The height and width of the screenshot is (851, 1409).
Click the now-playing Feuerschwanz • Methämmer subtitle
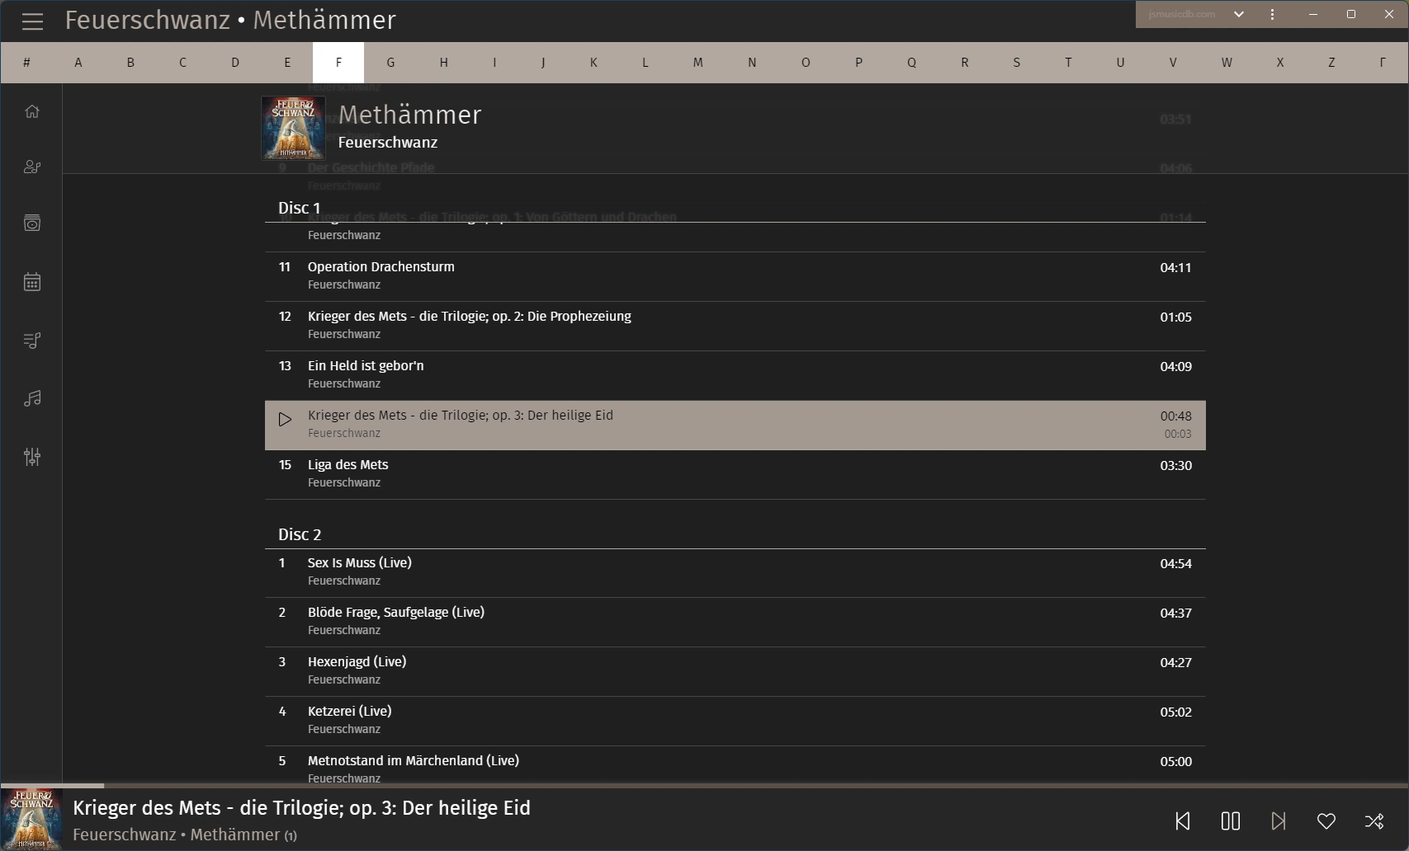185,835
